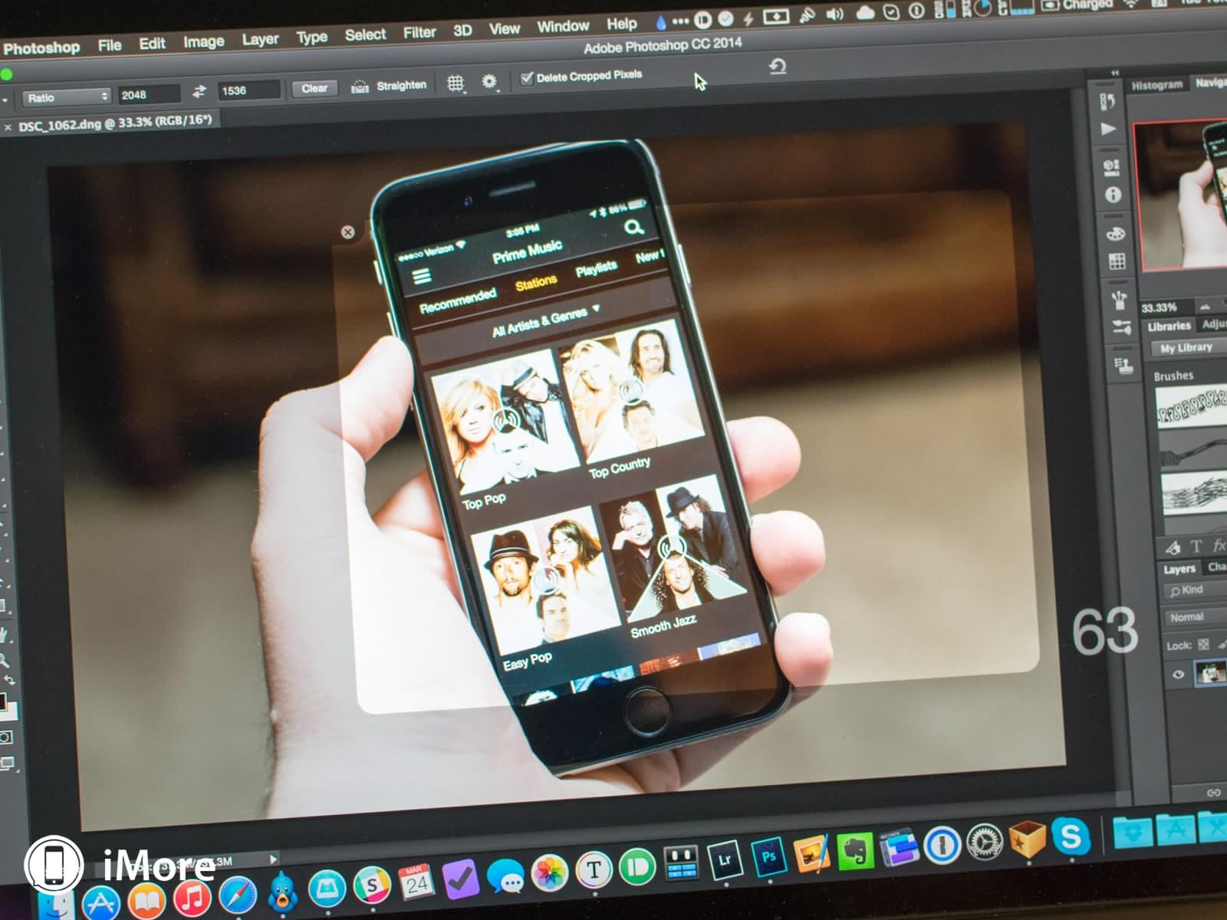Screen dimensions: 1227x920
Task: Select the first brush in Libraries
Action: (x=1191, y=407)
